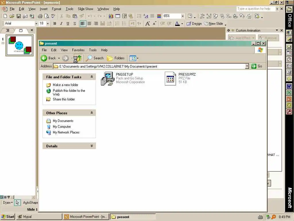Click Publish this folder to the Web
Image resolution: width=294 pixels, height=221 pixels.
pyautogui.click(x=69, y=92)
